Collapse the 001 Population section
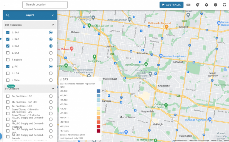The image size is (229, 142). point(53,25)
